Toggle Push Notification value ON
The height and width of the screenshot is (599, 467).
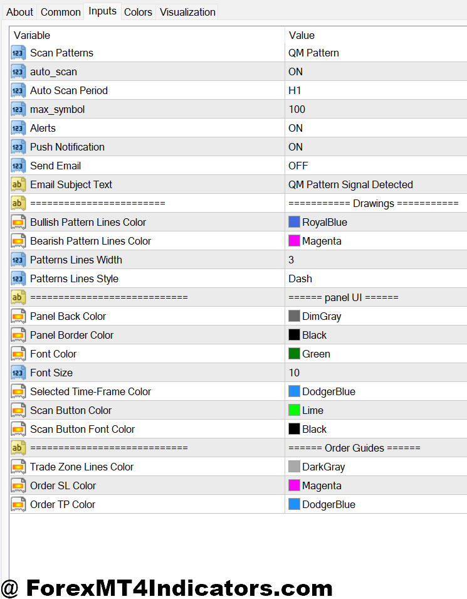click(296, 147)
